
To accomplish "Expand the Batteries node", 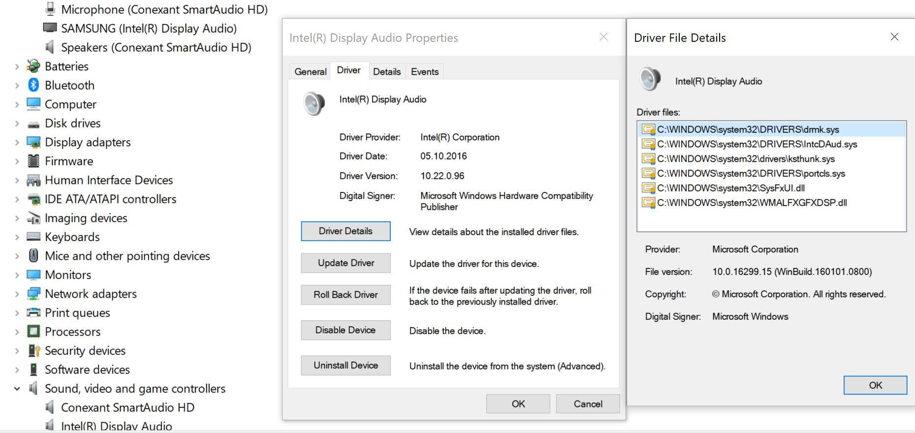I will pyautogui.click(x=17, y=66).
